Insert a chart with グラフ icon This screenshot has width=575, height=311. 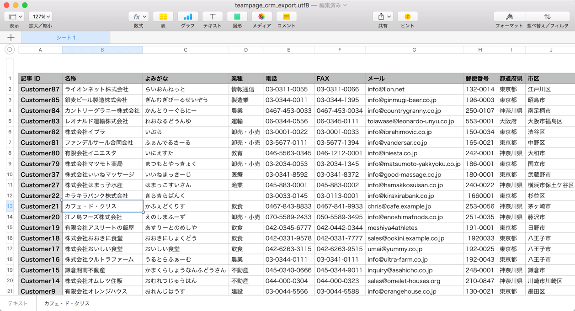[188, 17]
